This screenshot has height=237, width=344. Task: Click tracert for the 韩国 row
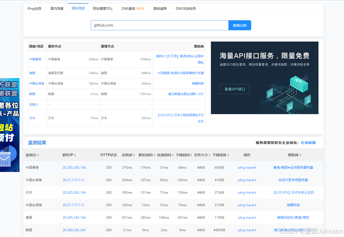click(x=251, y=230)
